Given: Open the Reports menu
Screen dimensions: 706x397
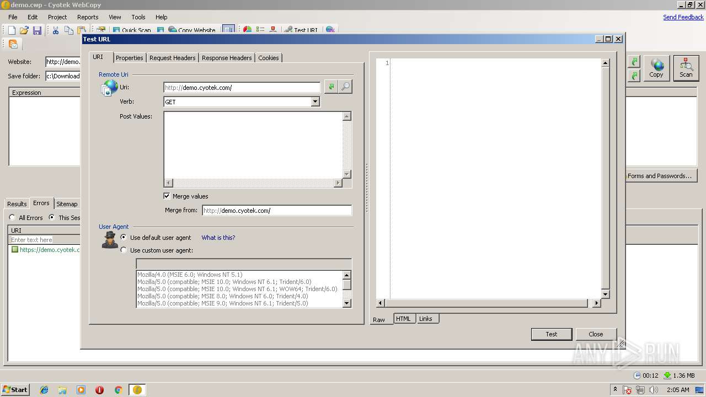Looking at the screenshot, I should click(x=88, y=17).
